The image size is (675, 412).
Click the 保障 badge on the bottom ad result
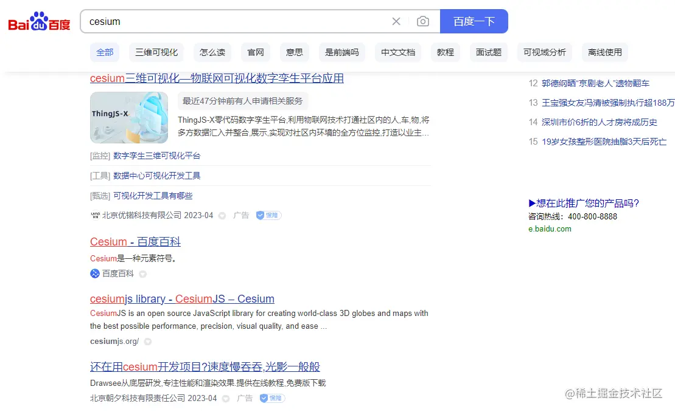[x=272, y=398]
